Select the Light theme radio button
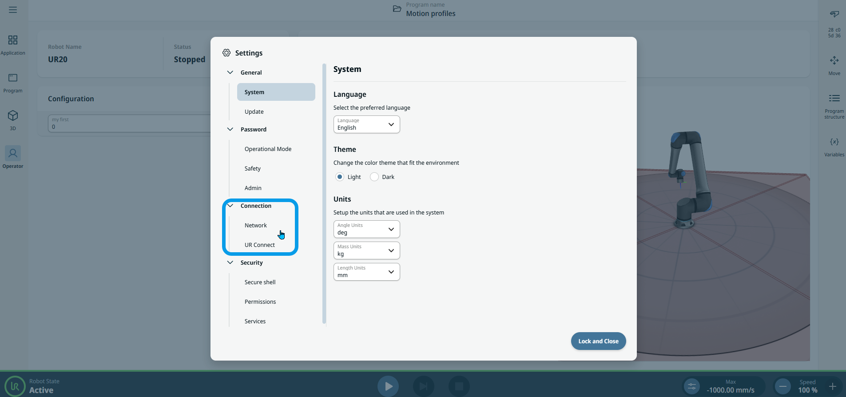 coord(340,177)
